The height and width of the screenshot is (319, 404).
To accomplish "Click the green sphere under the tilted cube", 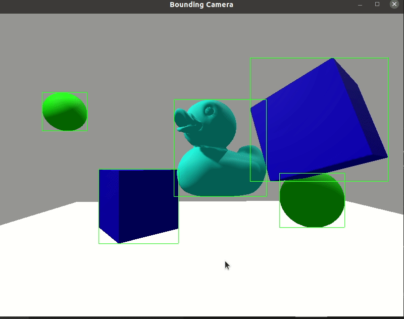I will (x=312, y=200).
